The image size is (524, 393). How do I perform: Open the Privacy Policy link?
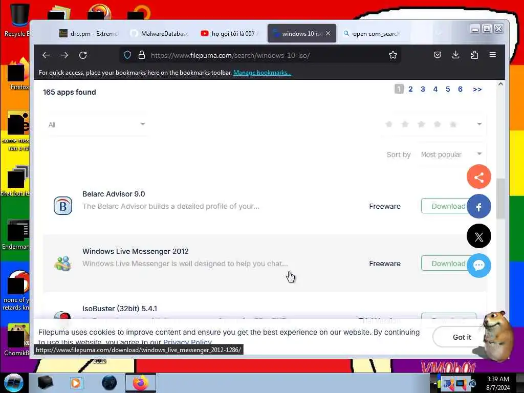click(x=187, y=342)
